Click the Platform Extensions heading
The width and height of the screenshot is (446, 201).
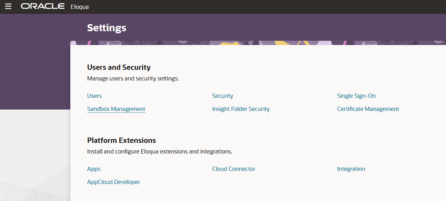click(121, 140)
